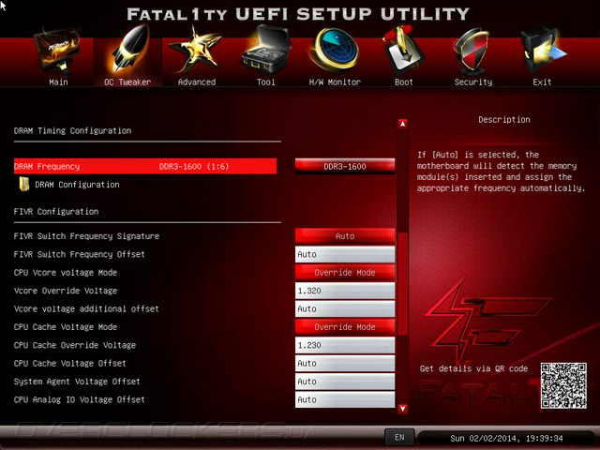Screen dimensions: 600x450
Task: Open the DDR3-1600 DRAM Frequency dropdown
Action: [345, 167]
